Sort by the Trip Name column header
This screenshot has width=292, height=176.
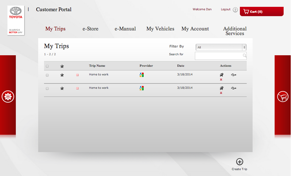[97, 66]
